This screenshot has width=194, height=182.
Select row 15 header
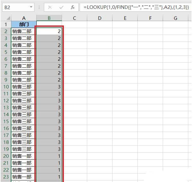click(x=6, y=121)
